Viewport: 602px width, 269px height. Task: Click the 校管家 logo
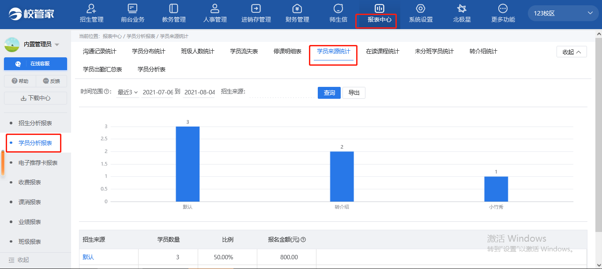(32, 14)
